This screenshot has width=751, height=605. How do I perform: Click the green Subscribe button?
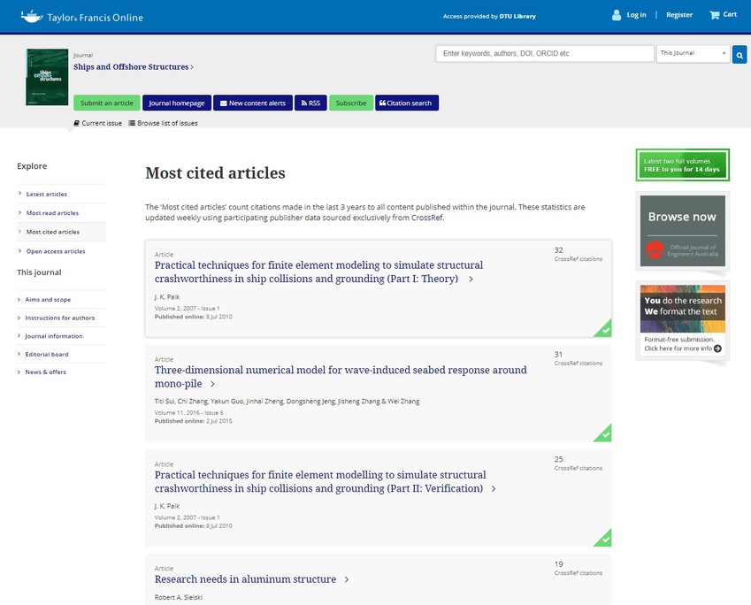click(x=351, y=103)
